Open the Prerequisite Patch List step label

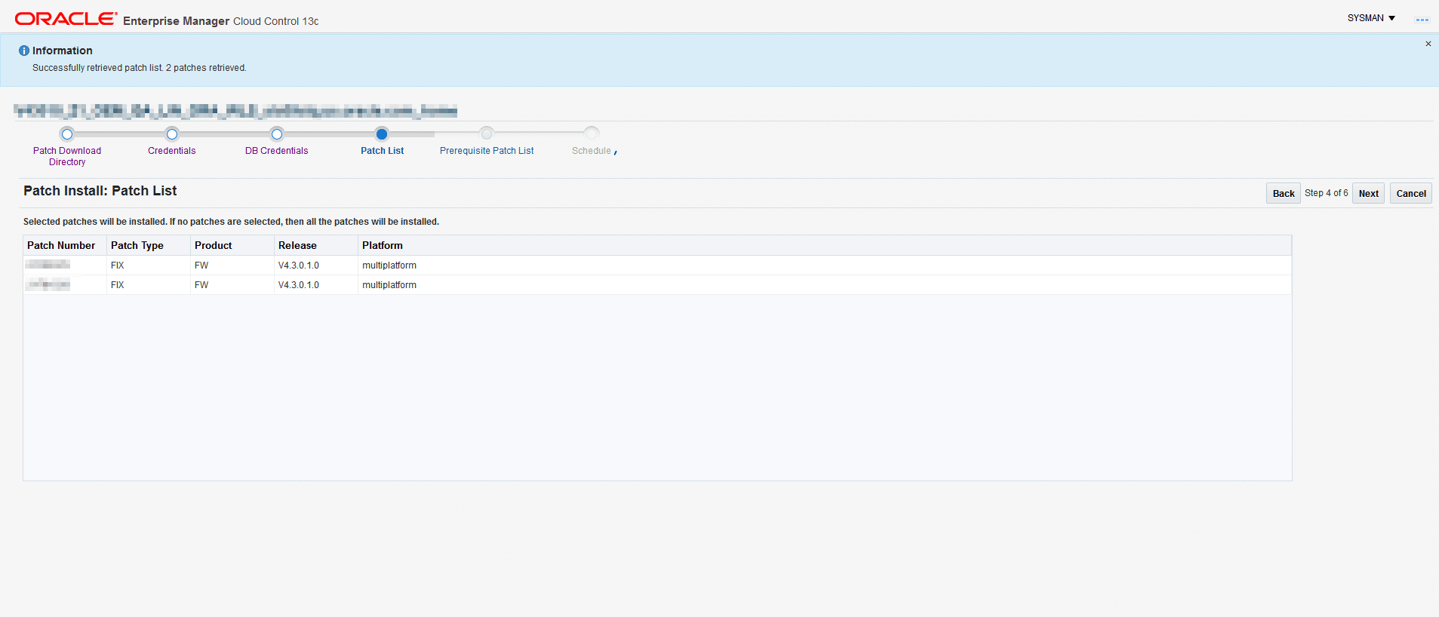(487, 151)
